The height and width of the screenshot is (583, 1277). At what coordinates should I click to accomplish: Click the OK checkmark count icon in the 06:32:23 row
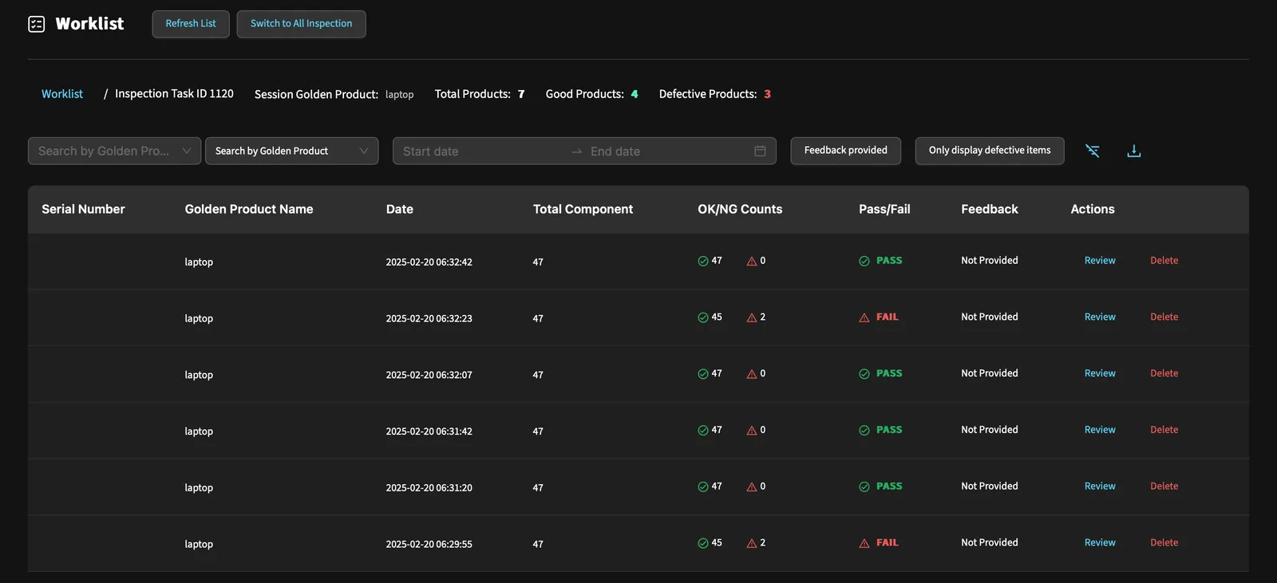703,317
